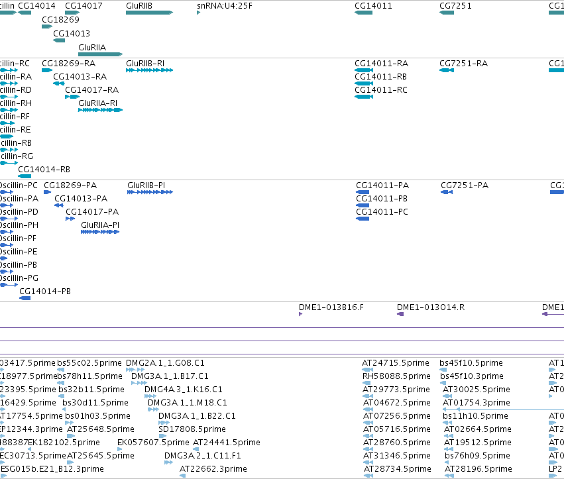
Task: Select the CG18269 gene label
Action: click(x=60, y=20)
